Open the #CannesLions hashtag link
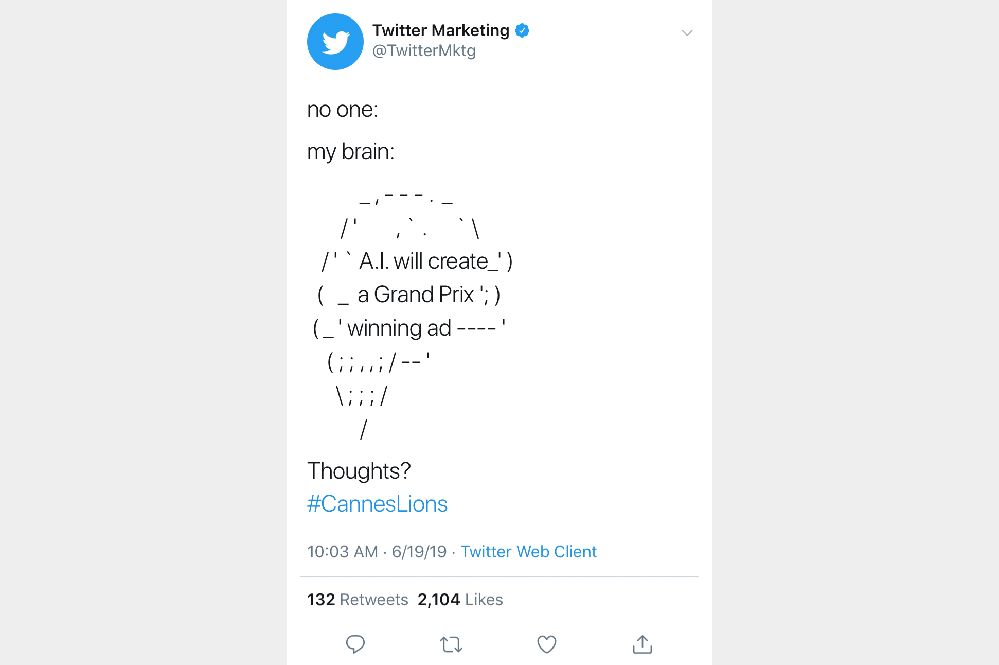Image resolution: width=999 pixels, height=665 pixels. click(x=377, y=504)
